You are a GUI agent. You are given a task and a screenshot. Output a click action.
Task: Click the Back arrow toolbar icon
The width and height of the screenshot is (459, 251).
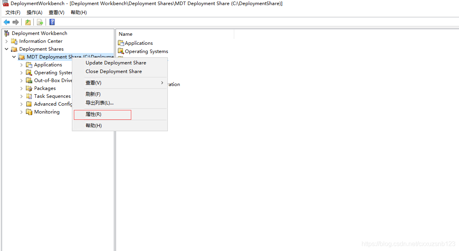pyautogui.click(x=7, y=22)
